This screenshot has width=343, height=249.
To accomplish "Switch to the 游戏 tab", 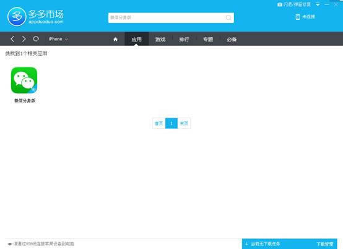I will tap(160, 39).
